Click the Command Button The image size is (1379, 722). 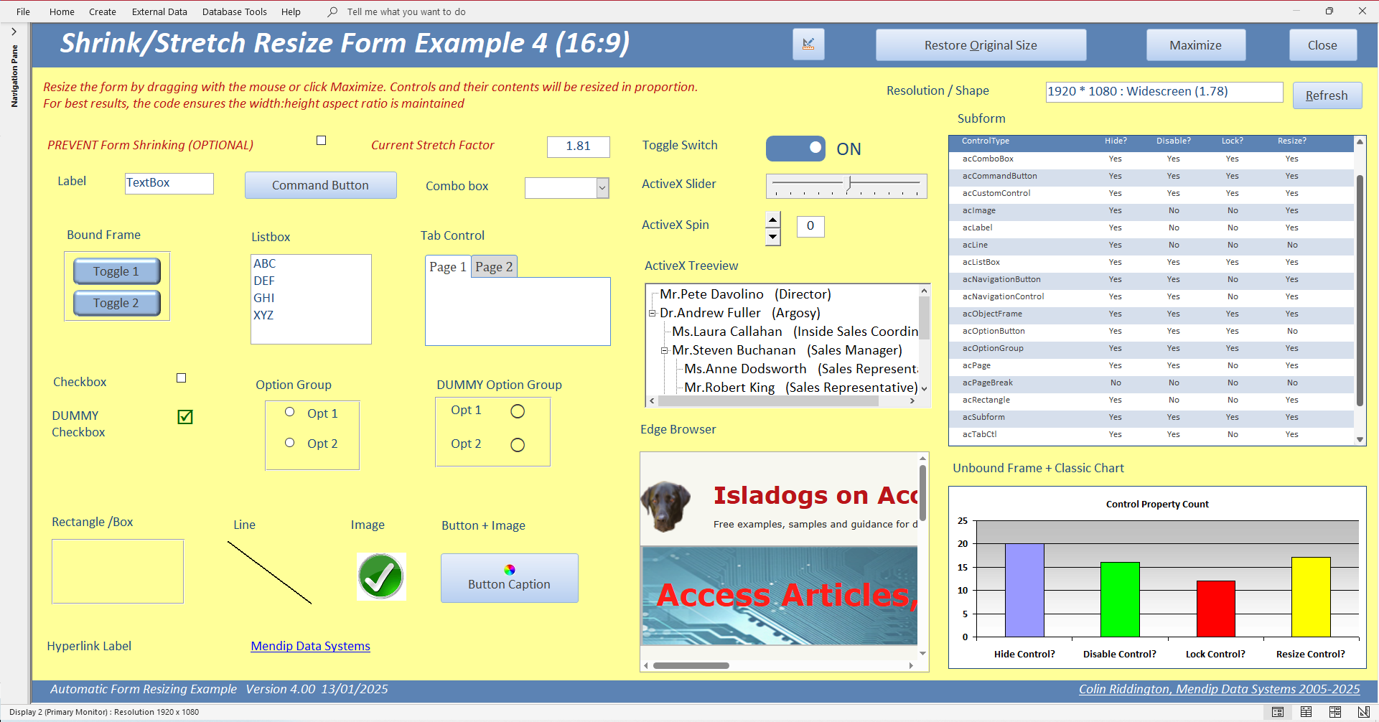[x=320, y=185]
